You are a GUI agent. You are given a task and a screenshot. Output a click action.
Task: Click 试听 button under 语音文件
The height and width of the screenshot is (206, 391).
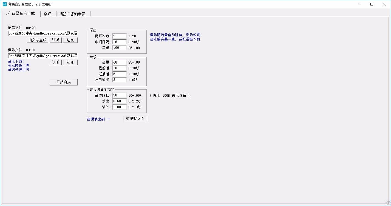[56, 40]
